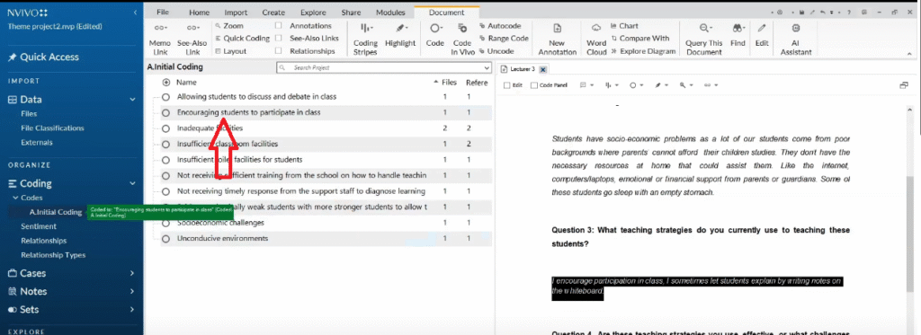The width and height of the screenshot is (921, 335).
Task: Run Autocode from the ribbon
Action: [x=500, y=26]
